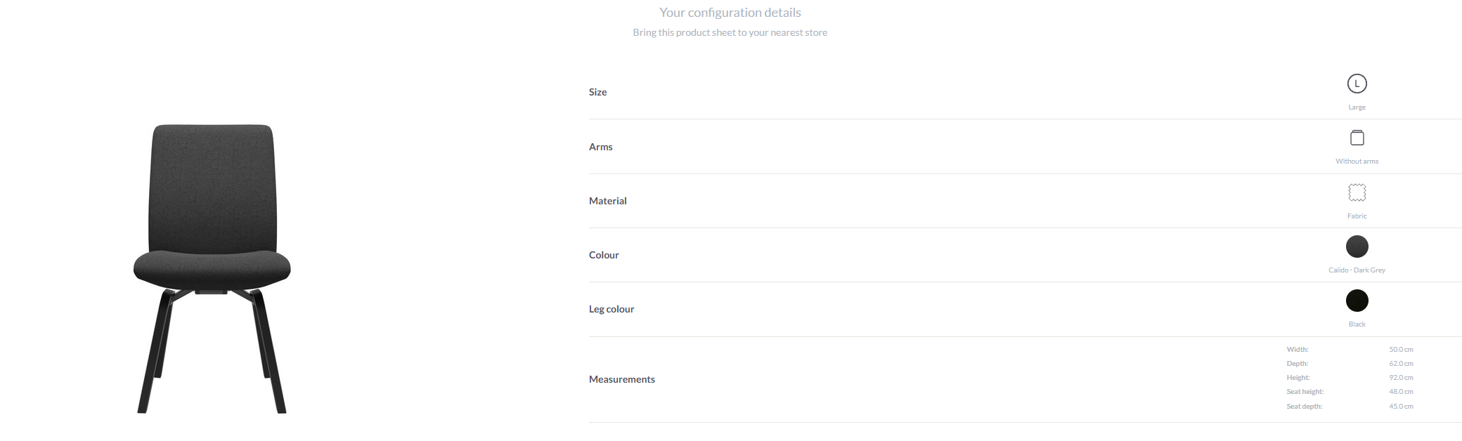Click the Fabric material swatch icon

click(1357, 192)
